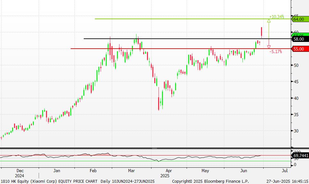Click the Jun month label on the time axis

[243, 171]
